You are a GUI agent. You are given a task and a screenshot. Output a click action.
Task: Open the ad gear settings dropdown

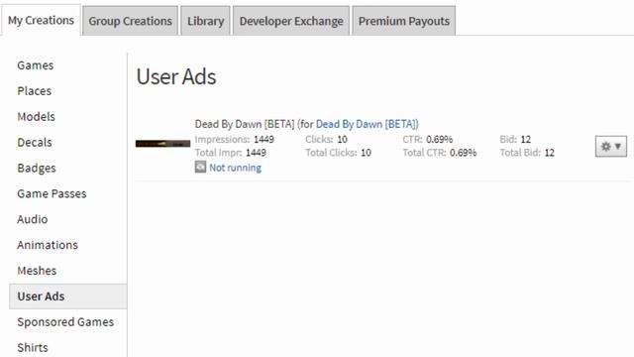(x=610, y=146)
